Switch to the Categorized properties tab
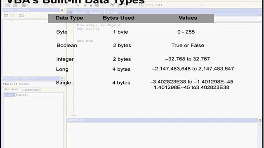 click(x=31, y=90)
